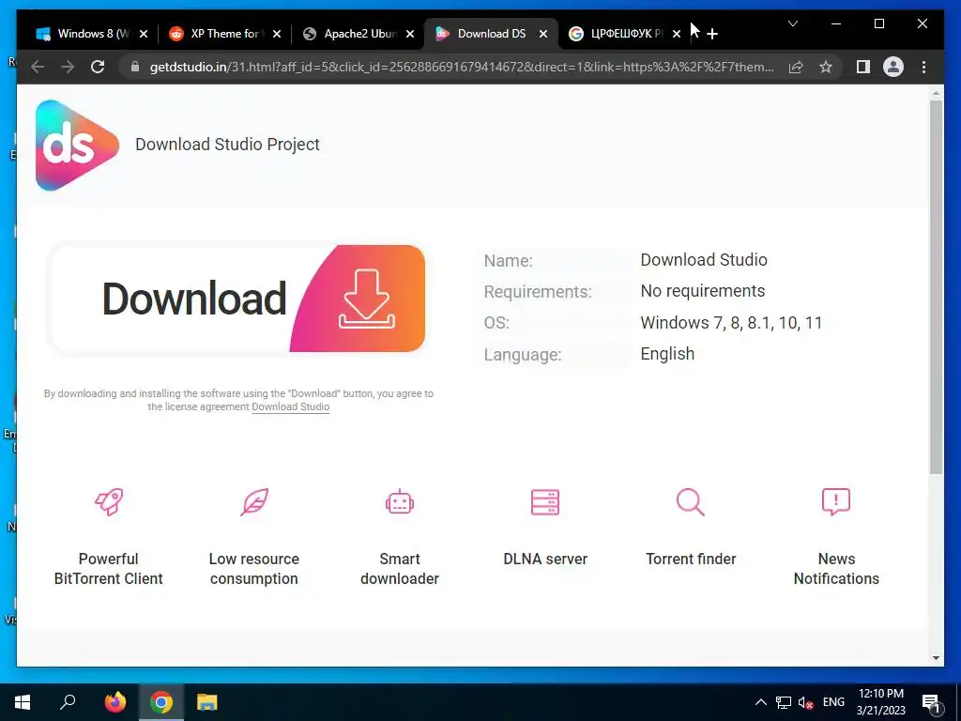Click the Language value 'English'

click(x=667, y=354)
